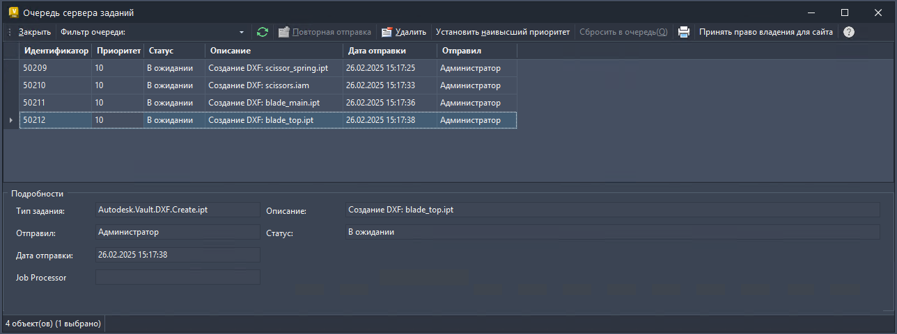The height and width of the screenshot is (334, 897).
Task: Click the toolbar grip handle
Action: click(x=9, y=32)
